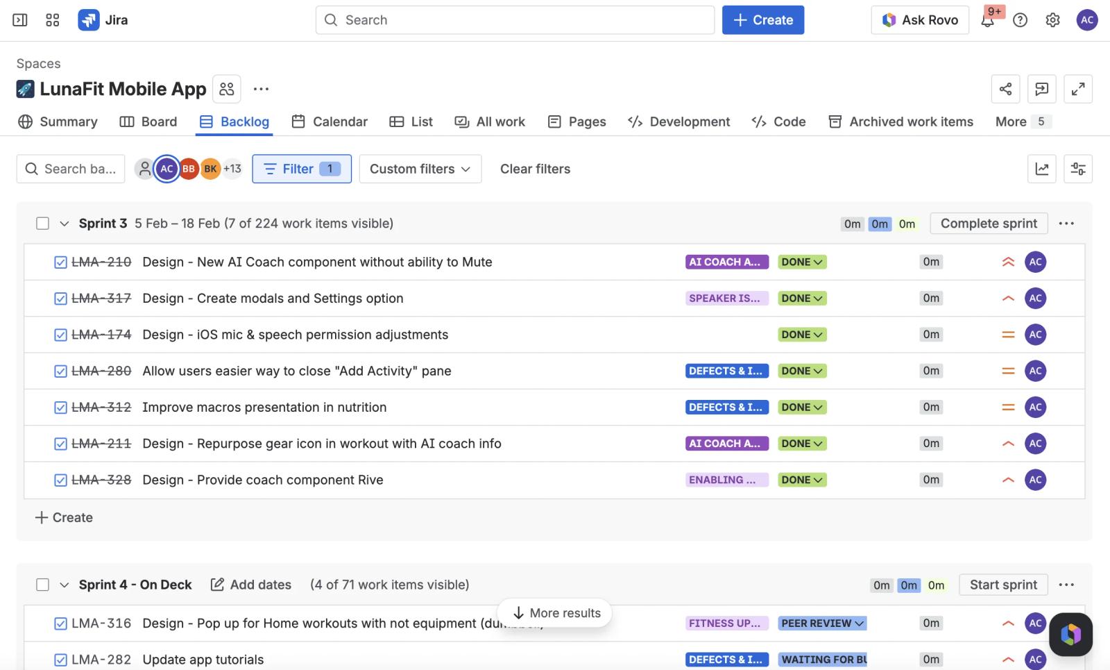Open the insights chart icon
Screen dimensions: 1110x670
(1041, 169)
